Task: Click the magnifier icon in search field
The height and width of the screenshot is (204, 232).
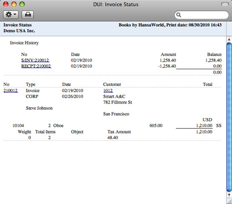Action: click(x=179, y=15)
